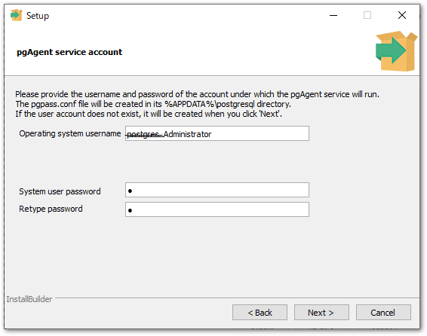Click the Setup window title text
This screenshot has height=336, width=427.
(x=38, y=16)
